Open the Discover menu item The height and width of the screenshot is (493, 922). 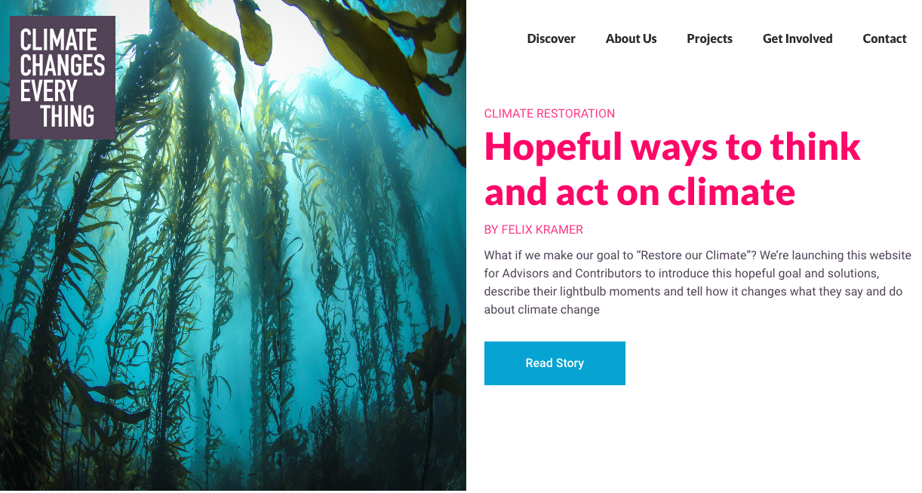551,39
